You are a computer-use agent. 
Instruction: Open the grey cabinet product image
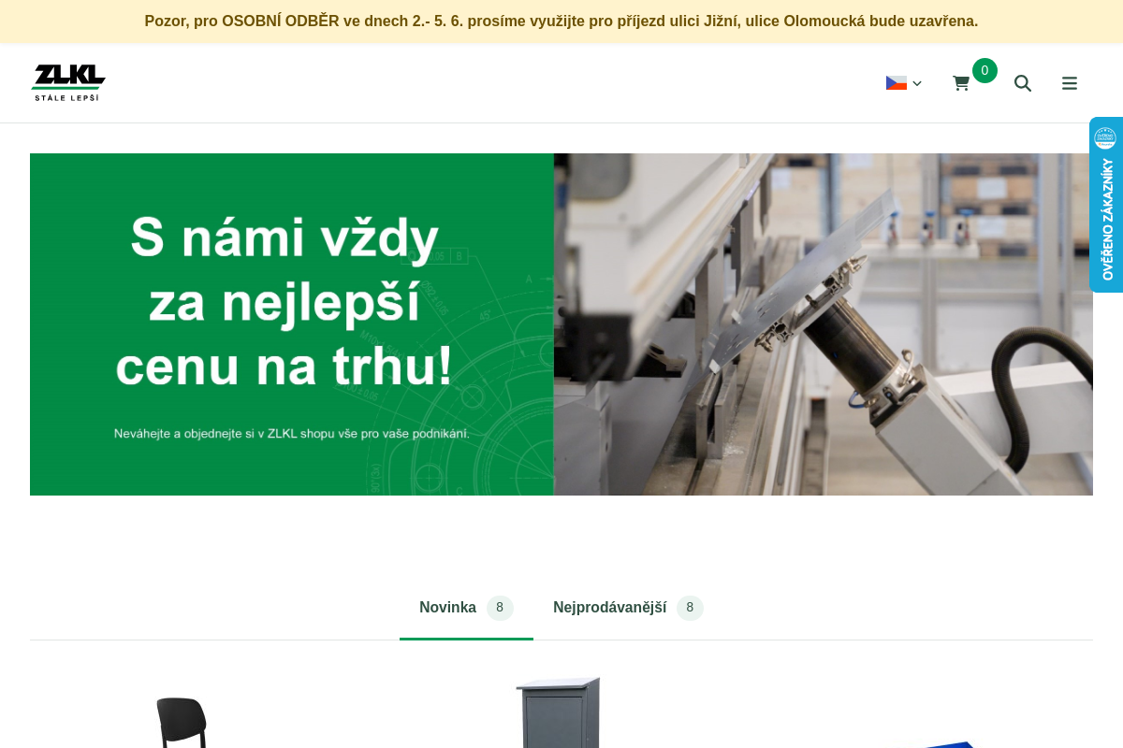(x=559, y=712)
